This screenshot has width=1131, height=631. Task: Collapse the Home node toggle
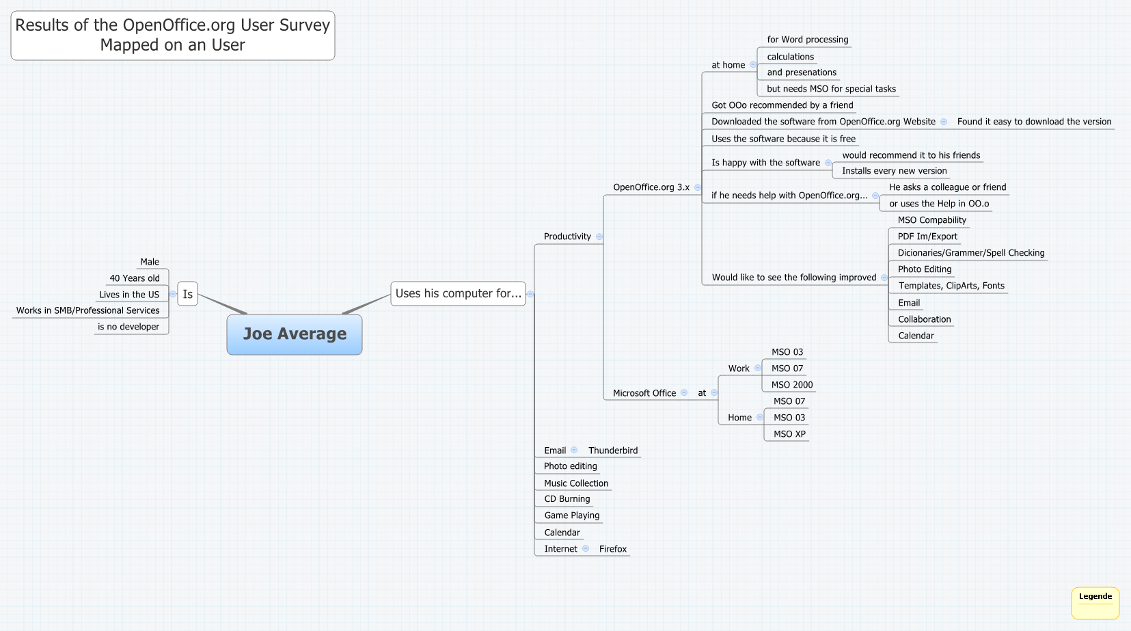760,417
